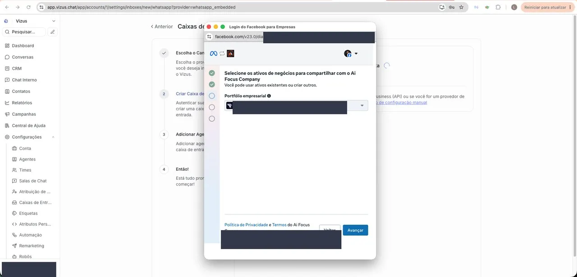
Task: Open the Termos link
Action: pos(279,225)
